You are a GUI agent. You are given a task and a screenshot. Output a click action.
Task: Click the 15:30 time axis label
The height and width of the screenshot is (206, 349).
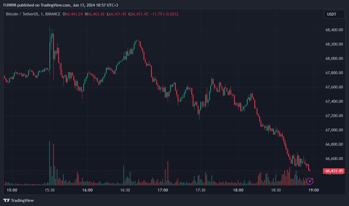click(x=50, y=190)
